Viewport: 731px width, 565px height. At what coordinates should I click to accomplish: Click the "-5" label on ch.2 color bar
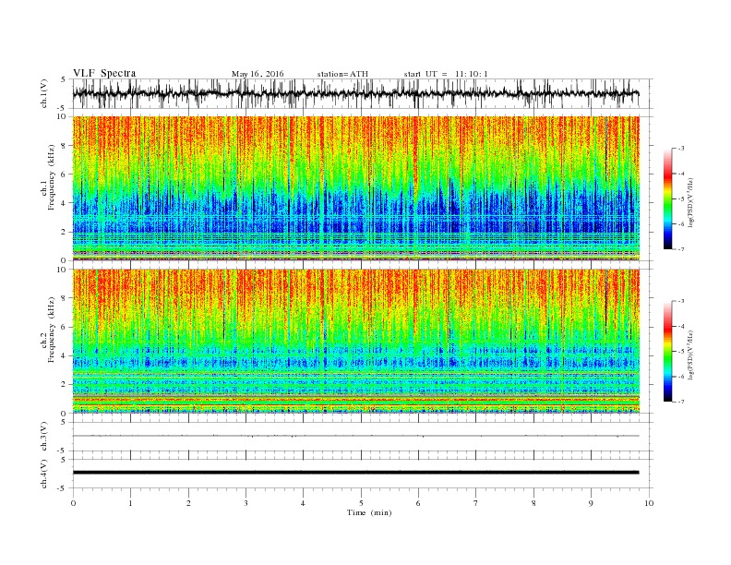pyautogui.click(x=681, y=352)
